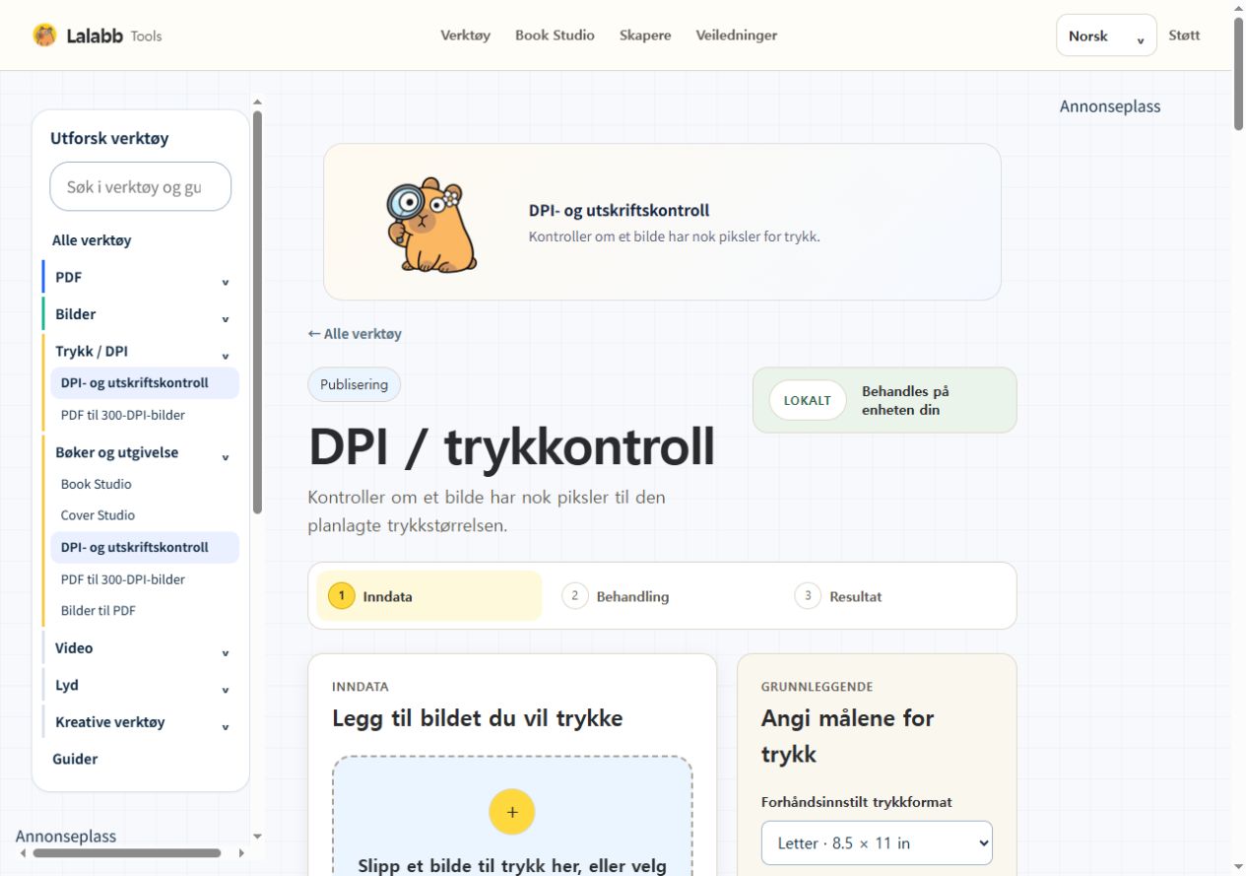Open the Norsk language dropdown
1246x876 pixels.
pyautogui.click(x=1106, y=35)
